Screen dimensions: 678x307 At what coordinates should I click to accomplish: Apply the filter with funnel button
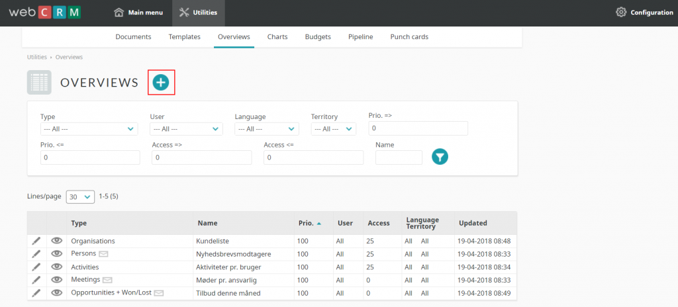440,157
